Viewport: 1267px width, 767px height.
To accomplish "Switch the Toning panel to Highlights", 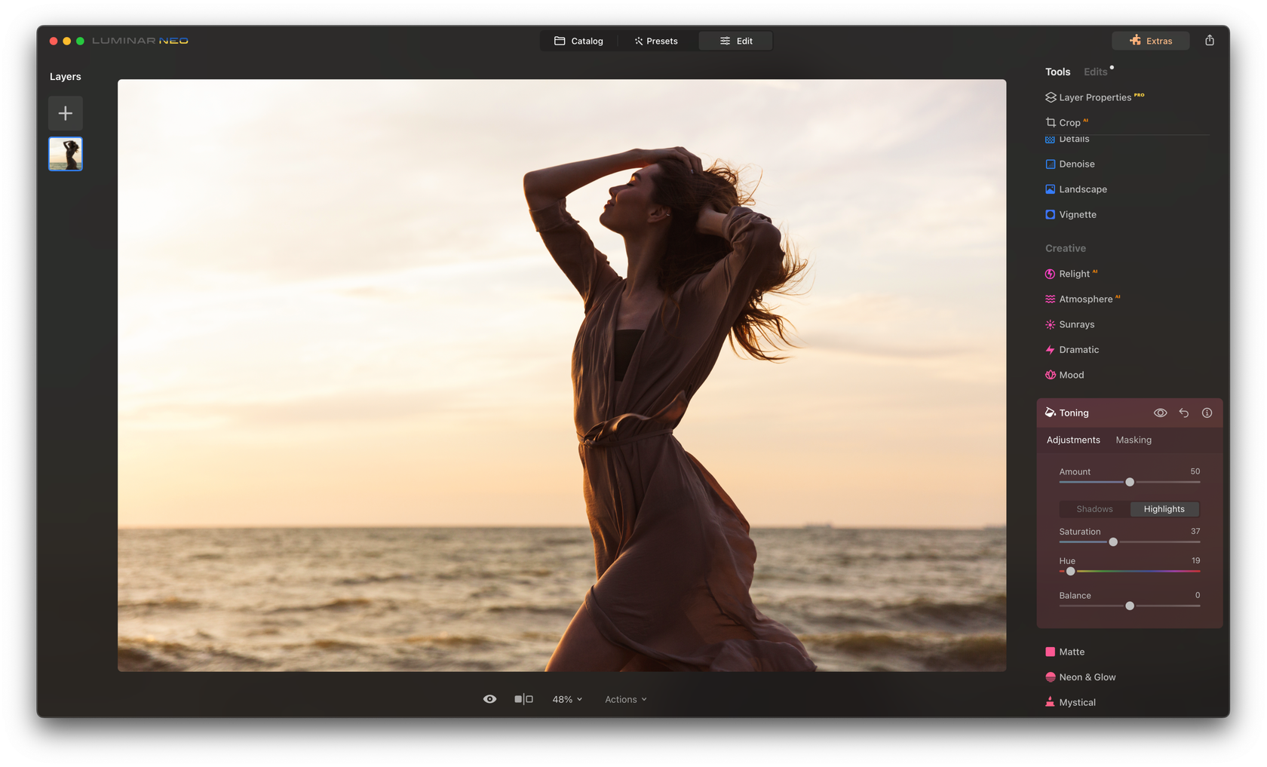I will [x=1164, y=509].
